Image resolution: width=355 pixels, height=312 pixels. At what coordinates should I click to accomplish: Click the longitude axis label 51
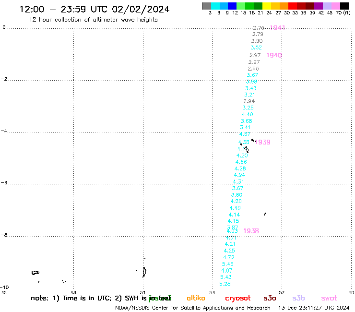click(142, 292)
